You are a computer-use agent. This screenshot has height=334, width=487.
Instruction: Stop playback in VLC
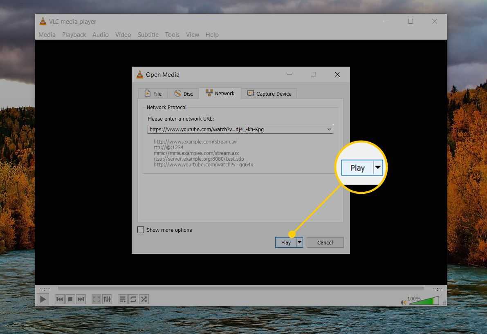pyautogui.click(x=70, y=299)
